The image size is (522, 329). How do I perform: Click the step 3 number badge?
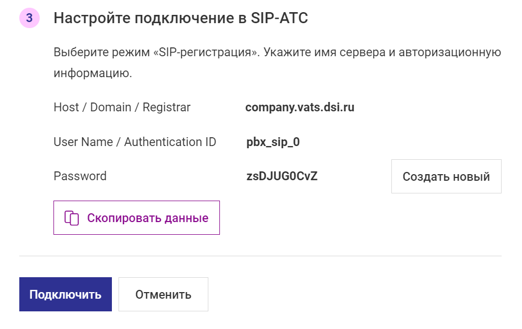point(29,18)
